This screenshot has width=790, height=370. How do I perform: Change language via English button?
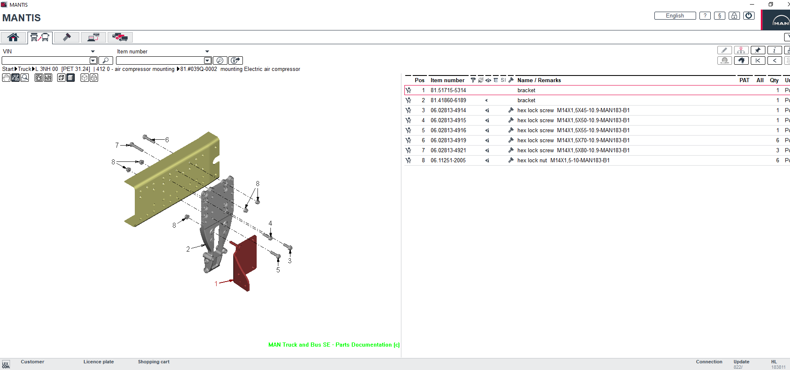coord(675,16)
